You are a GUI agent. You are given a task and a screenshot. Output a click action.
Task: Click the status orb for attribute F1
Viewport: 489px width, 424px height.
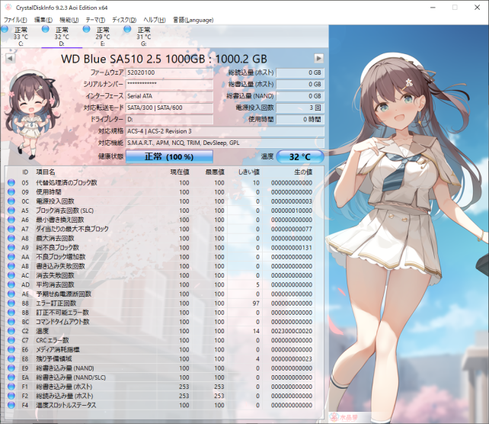coord(11,386)
